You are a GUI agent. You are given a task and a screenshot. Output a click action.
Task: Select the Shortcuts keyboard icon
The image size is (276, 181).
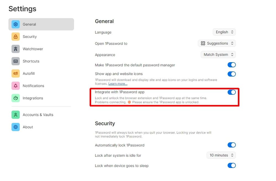click(x=15, y=61)
